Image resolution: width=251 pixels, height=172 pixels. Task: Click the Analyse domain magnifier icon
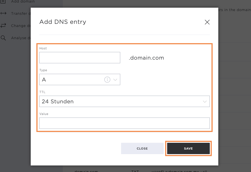[x=3, y=38]
